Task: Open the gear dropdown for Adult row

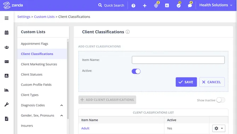Action: [219, 128]
